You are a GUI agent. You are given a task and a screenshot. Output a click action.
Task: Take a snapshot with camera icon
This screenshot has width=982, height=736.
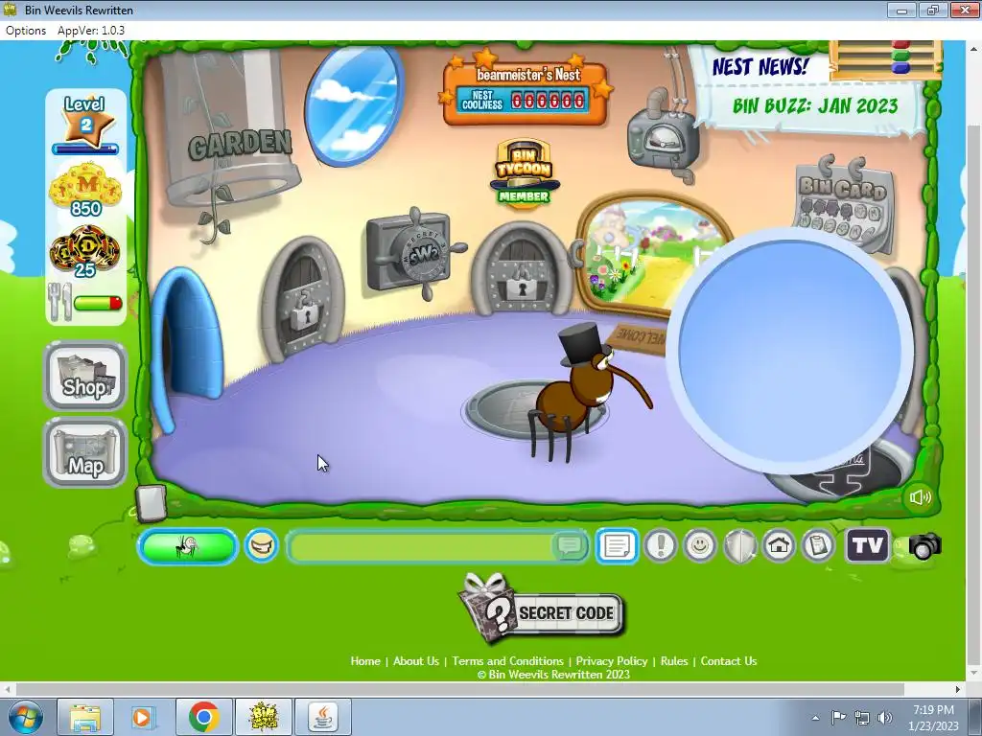(924, 546)
